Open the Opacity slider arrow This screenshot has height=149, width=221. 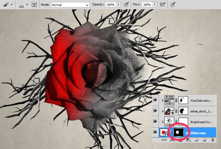(x=119, y=5)
